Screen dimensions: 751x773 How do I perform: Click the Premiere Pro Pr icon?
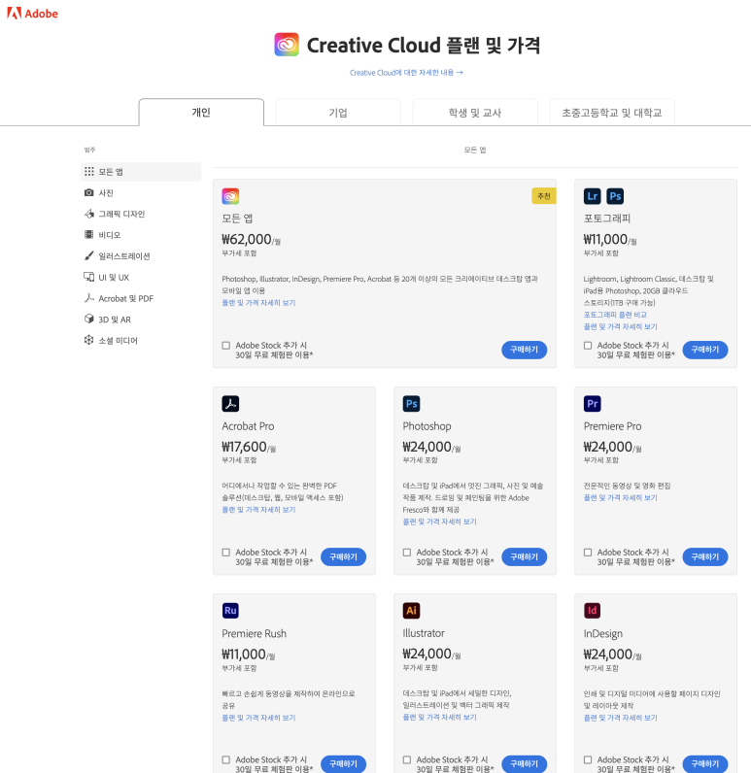(x=593, y=404)
